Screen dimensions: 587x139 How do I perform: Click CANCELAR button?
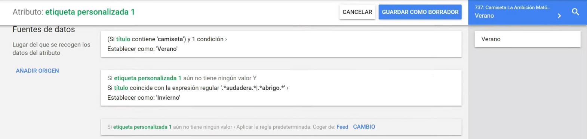coord(357,12)
